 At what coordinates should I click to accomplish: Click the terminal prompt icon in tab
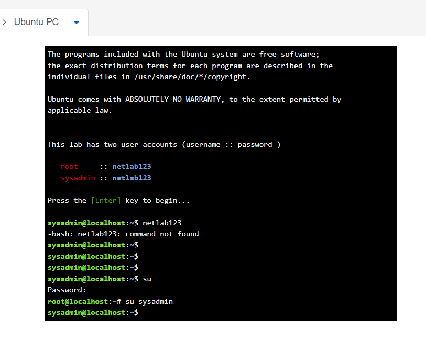pos(6,23)
